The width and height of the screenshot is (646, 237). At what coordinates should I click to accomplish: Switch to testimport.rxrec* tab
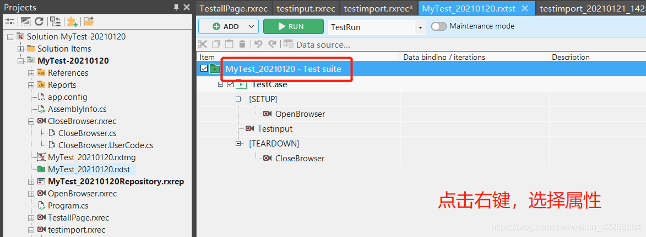(378, 8)
